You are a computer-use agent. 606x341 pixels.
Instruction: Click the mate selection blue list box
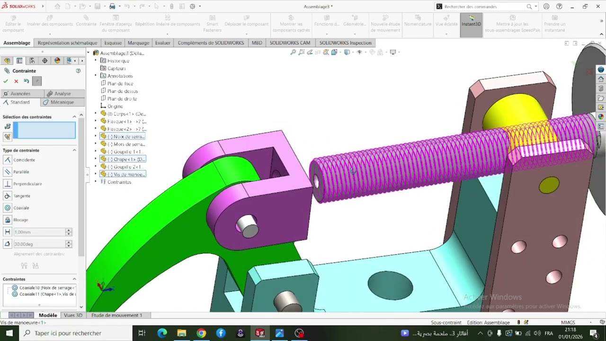pyautogui.click(x=45, y=130)
